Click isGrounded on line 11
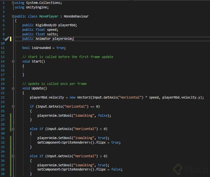Image resolution: width=210 pixels, height=177 pixels. (41, 48)
